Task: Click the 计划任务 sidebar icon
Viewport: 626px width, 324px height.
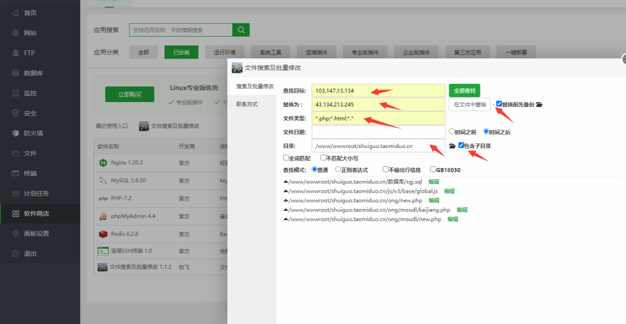Action: [15, 194]
